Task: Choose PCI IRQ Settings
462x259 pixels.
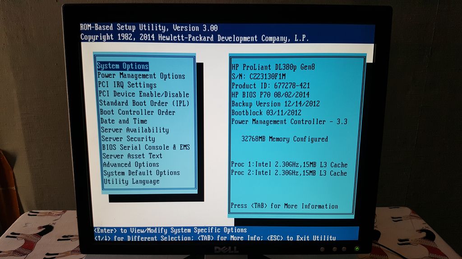Action: (x=127, y=85)
